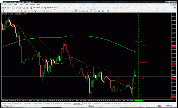
Task: Switch chart to M5 timeframe
Action: coord(44,11)
